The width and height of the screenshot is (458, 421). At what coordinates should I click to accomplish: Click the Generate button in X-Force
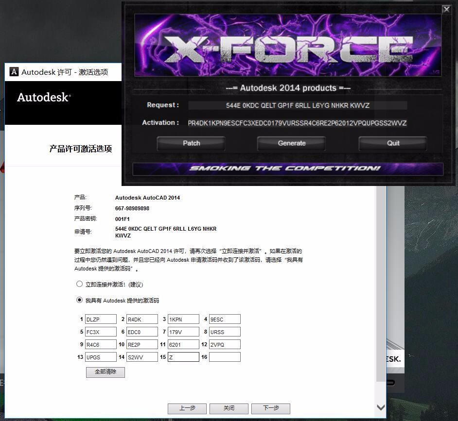(x=292, y=143)
